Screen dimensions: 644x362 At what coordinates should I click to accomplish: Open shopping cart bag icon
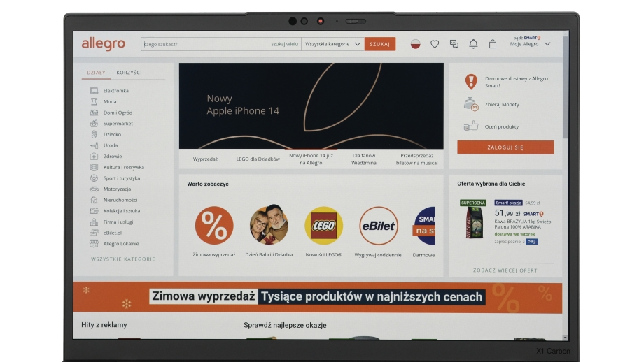(492, 44)
